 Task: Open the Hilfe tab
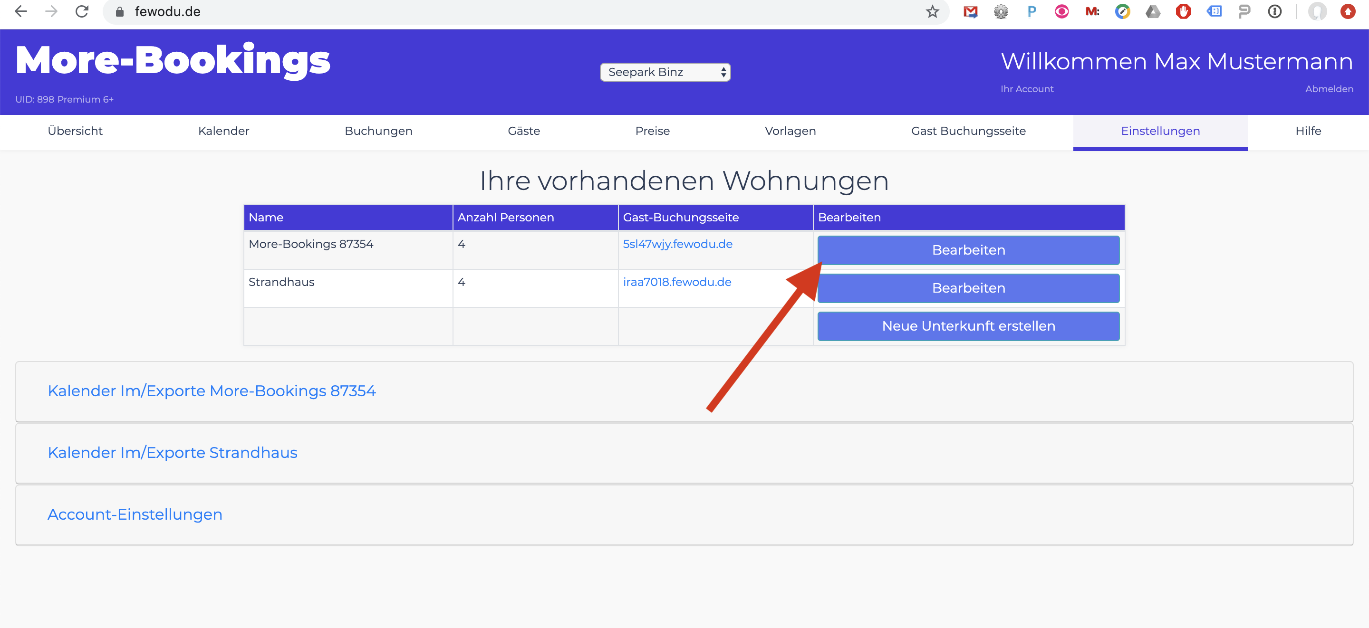(x=1308, y=131)
